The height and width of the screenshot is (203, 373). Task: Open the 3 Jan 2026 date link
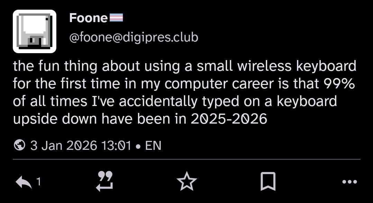click(64, 145)
